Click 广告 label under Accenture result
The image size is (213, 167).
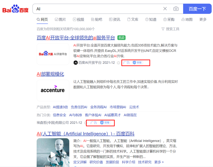pyautogui.click(x=94, y=123)
